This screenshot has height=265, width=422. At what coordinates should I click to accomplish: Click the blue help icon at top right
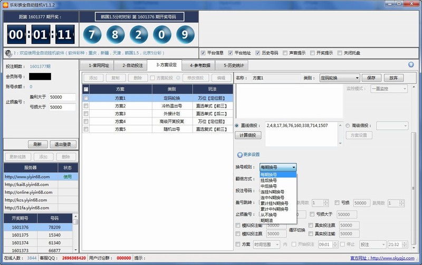coord(411,65)
